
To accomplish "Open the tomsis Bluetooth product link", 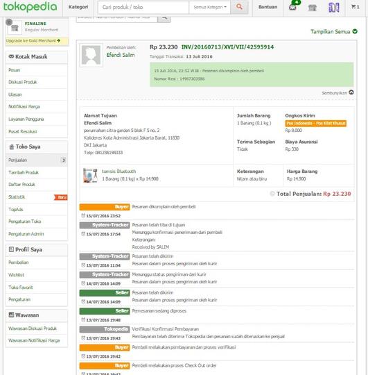I will (119, 172).
